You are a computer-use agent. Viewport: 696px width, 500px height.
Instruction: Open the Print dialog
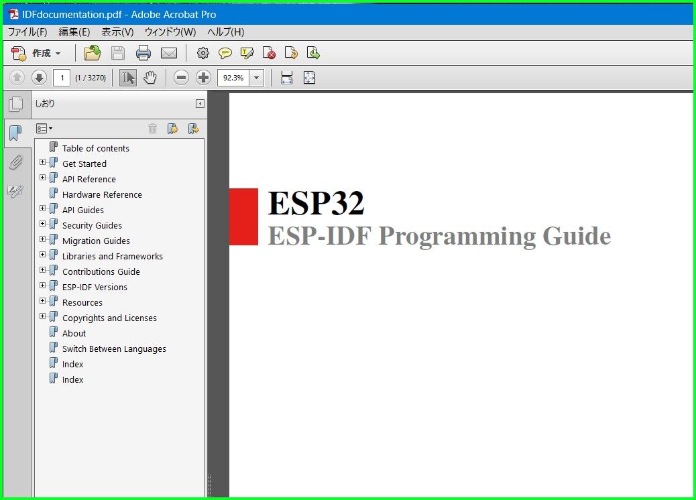click(143, 53)
